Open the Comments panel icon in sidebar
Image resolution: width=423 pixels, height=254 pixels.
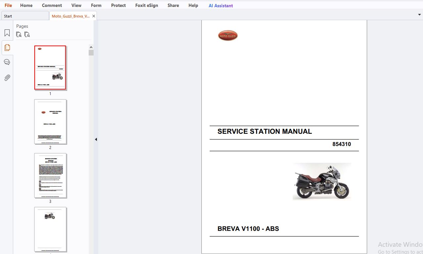(7, 62)
